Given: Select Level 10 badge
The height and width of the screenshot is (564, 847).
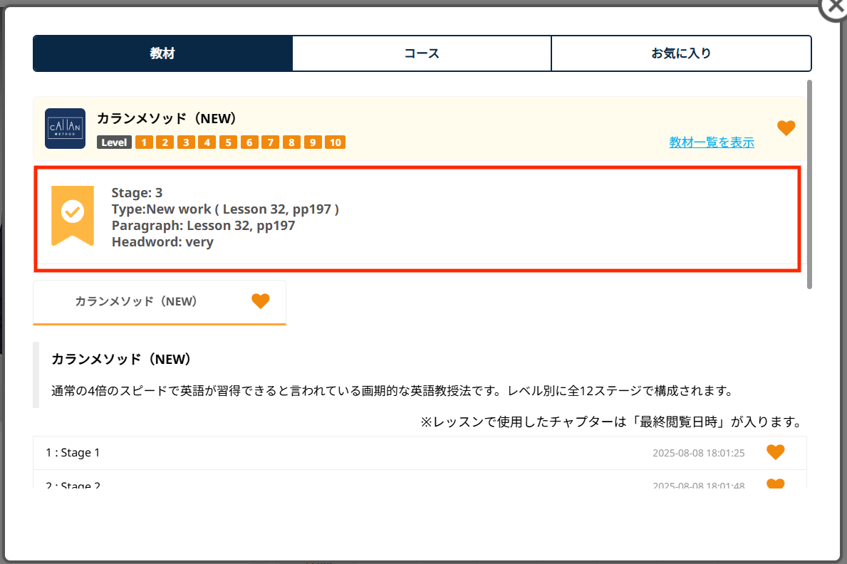Looking at the screenshot, I should pyautogui.click(x=335, y=142).
